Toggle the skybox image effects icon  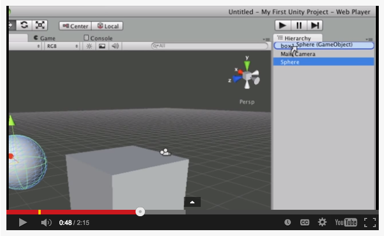coord(102,46)
